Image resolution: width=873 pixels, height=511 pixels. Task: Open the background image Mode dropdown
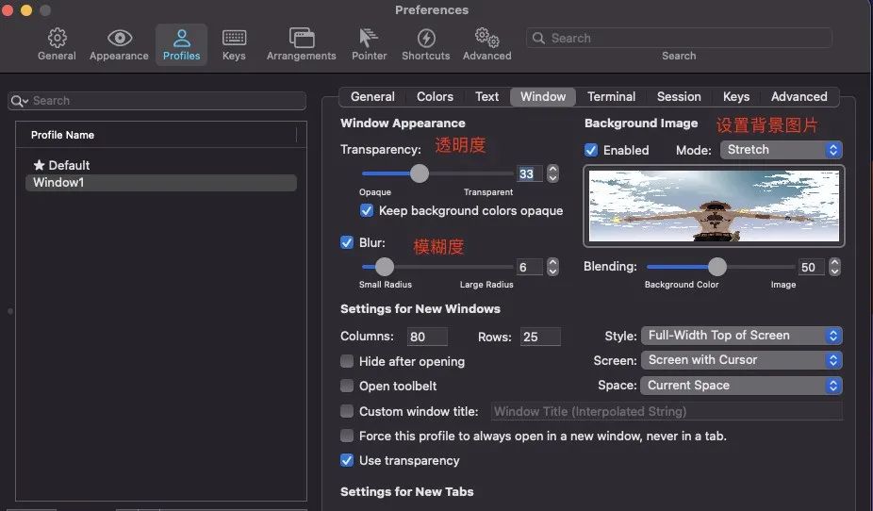pos(782,150)
